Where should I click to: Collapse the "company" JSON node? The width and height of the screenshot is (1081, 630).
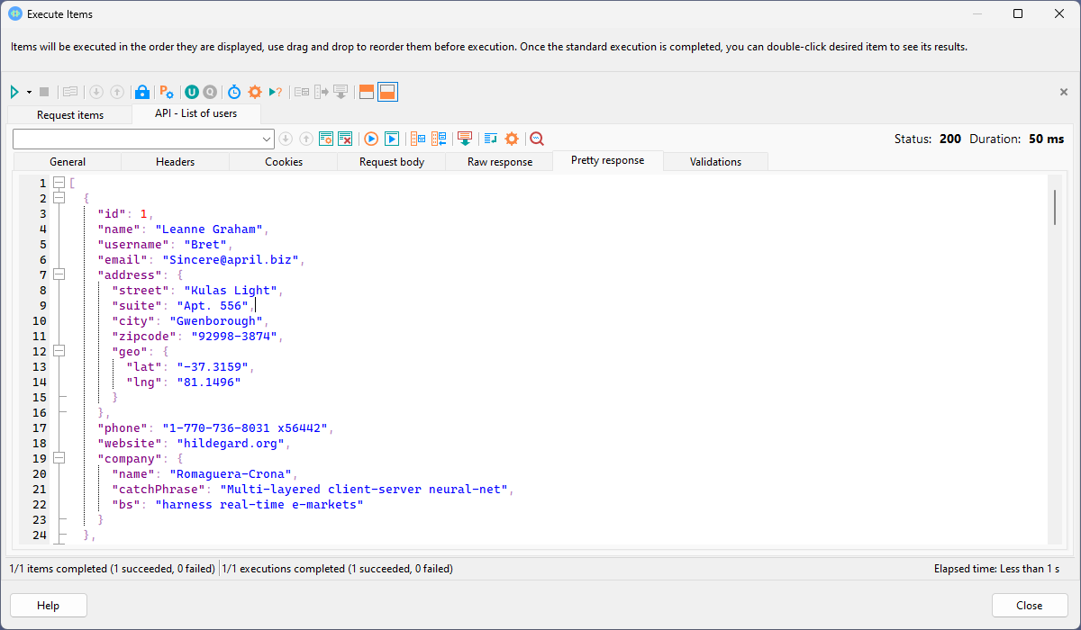pyautogui.click(x=59, y=458)
